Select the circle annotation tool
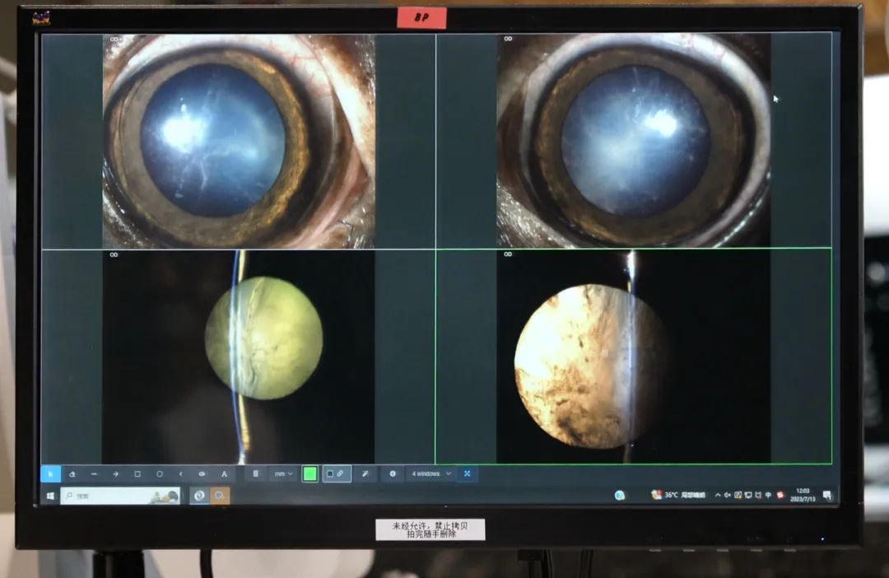889x578 pixels. (x=160, y=473)
